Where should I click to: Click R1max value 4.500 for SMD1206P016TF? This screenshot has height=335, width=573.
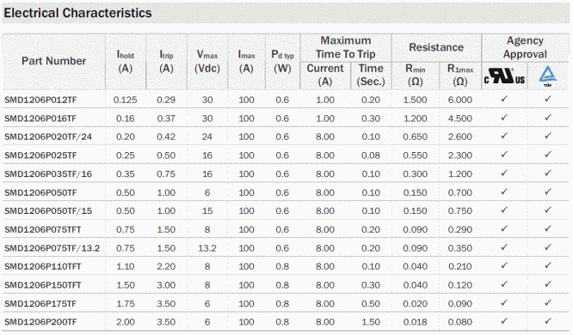coord(460,119)
